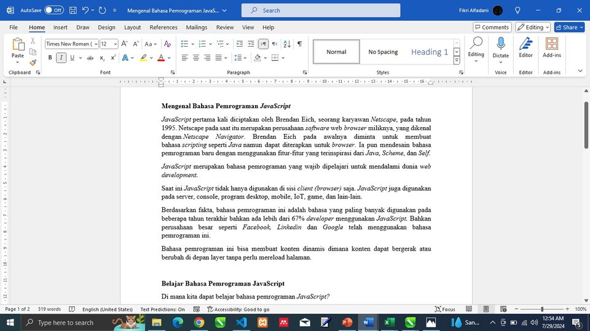Redo the last action

(103, 10)
